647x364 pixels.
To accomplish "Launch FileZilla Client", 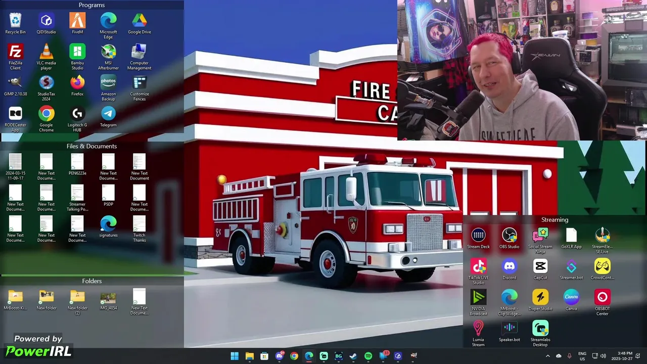I will click(16, 57).
